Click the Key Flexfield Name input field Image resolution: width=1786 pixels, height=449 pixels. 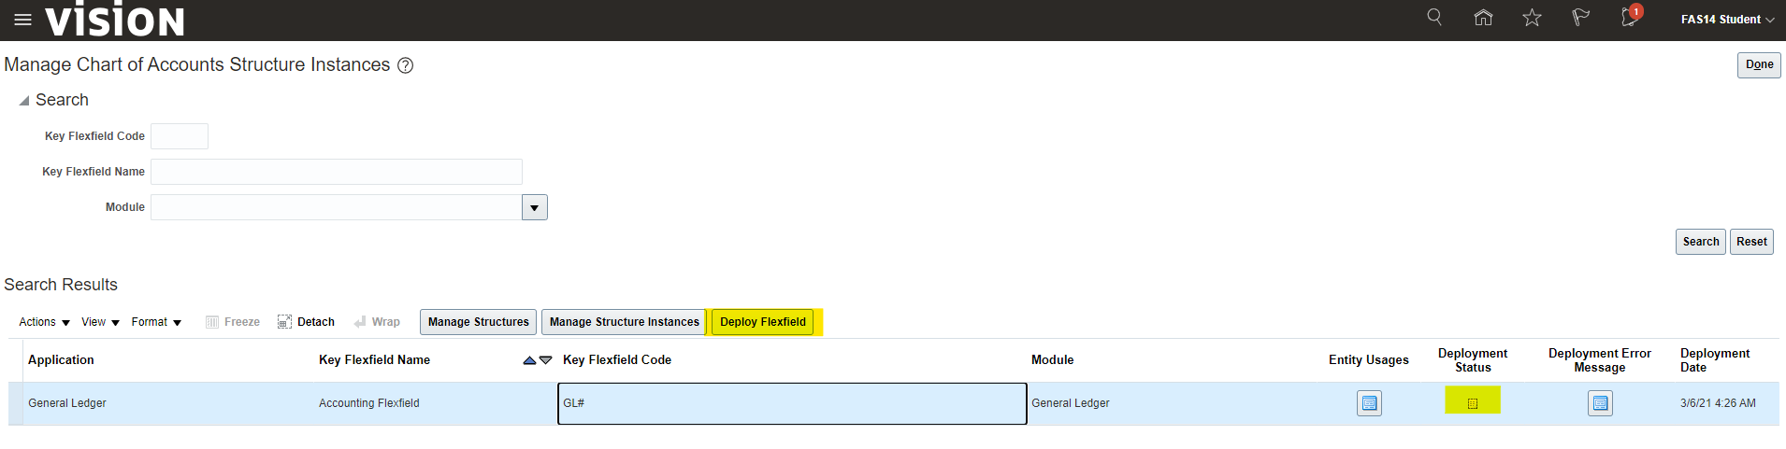pyautogui.click(x=337, y=172)
